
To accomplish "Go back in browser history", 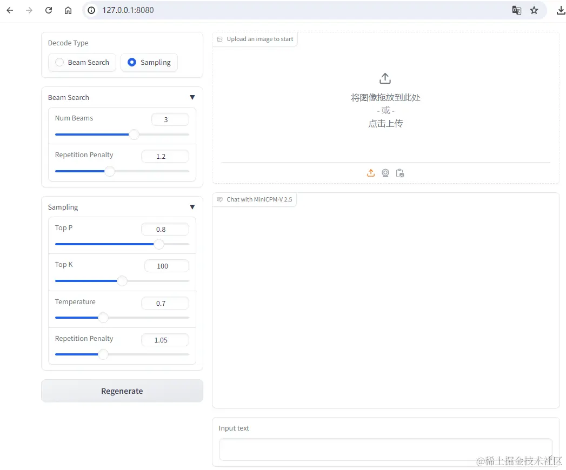I will [10, 10].
